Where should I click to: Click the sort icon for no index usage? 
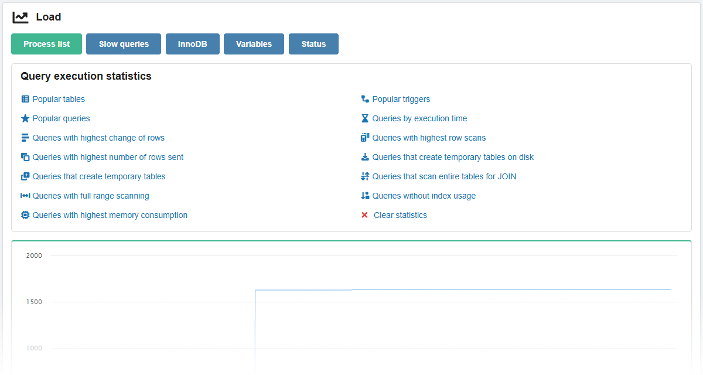pyautogui.click(x=365, y=196)
